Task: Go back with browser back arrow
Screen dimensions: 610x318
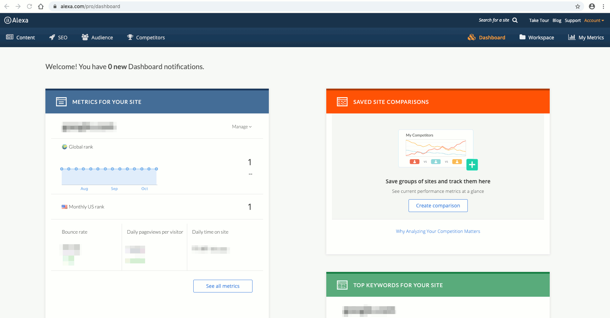Action: pyautogui.click(x=7, y=6)
